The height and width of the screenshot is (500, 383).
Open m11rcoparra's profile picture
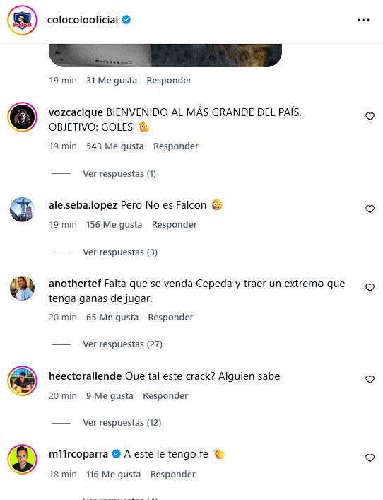pos(23,459)
